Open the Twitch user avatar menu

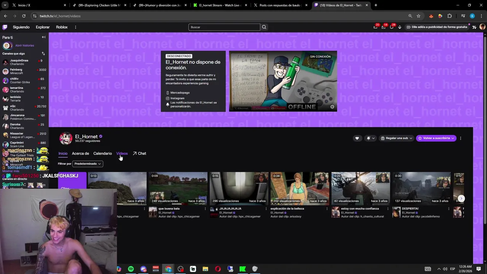(482, 27)
